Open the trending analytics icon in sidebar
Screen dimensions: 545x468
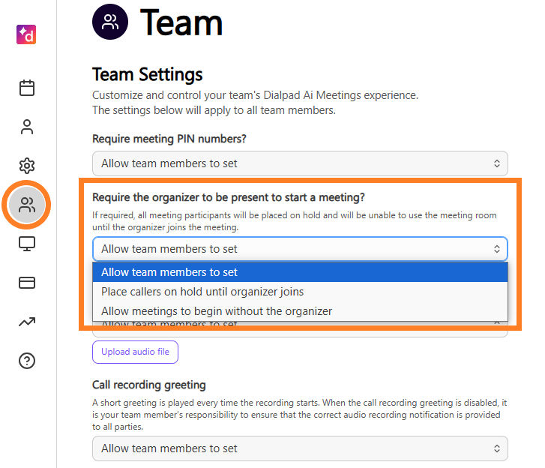(27, 322)
